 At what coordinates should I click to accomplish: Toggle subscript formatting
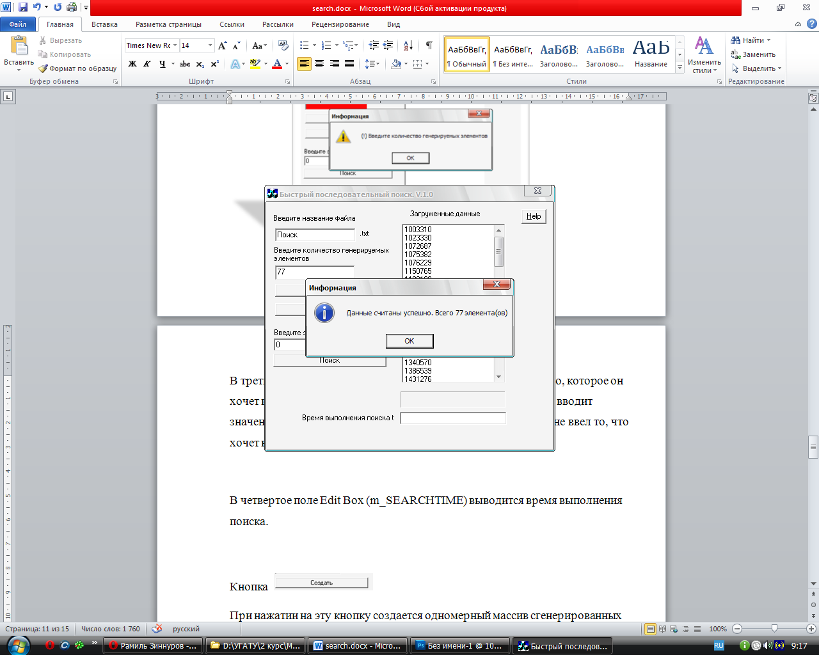point(200,64)
